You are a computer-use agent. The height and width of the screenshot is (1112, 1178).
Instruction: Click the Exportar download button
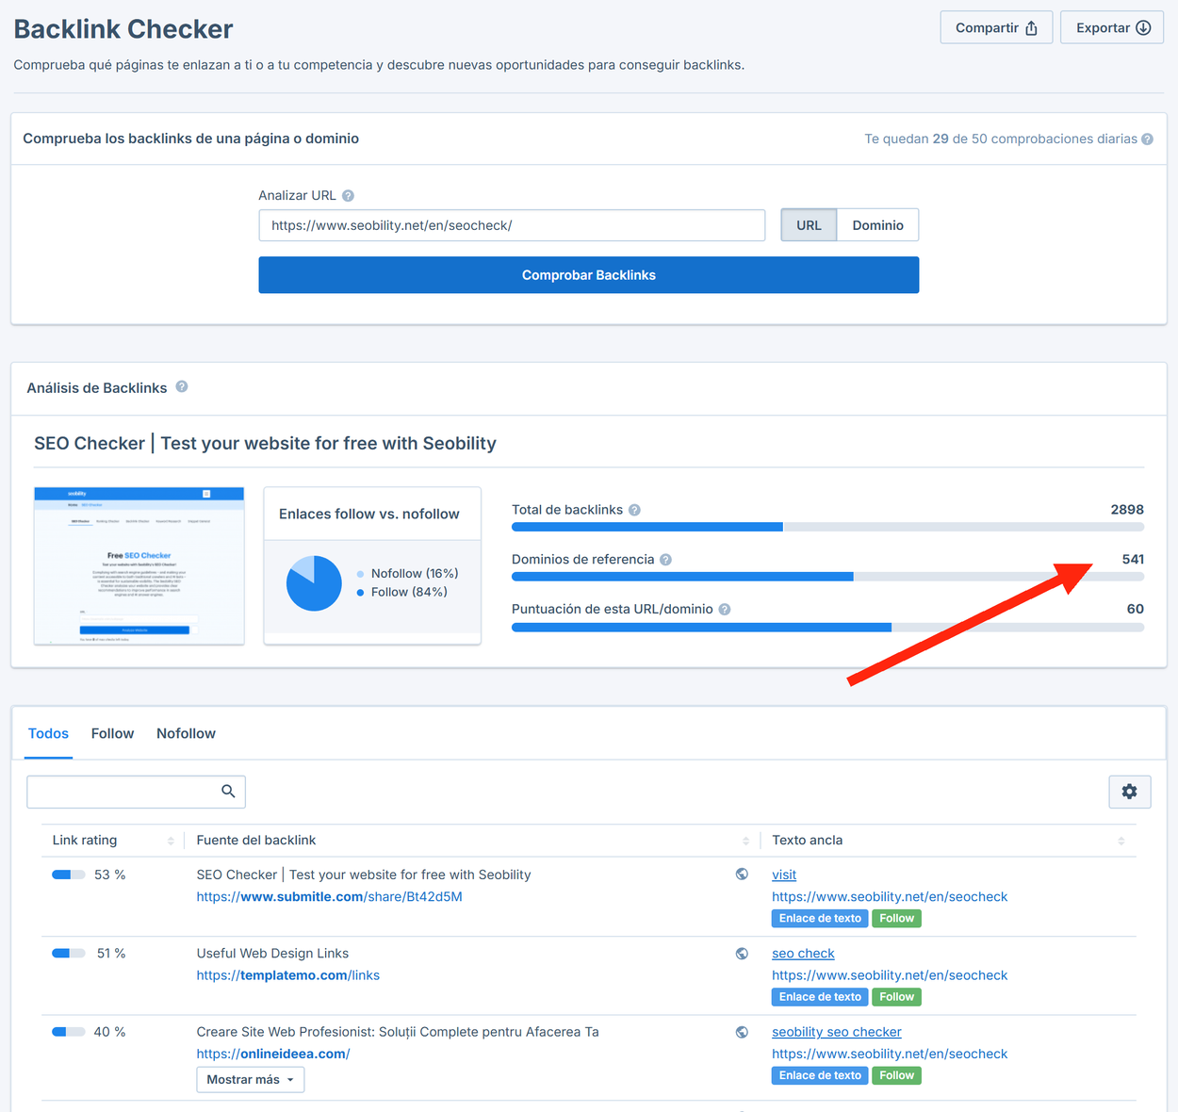point(1112,27)
